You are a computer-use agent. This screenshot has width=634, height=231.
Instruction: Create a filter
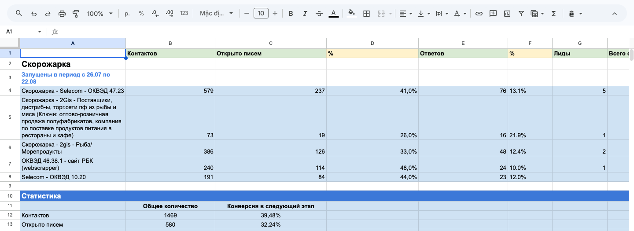coord(521,14)
